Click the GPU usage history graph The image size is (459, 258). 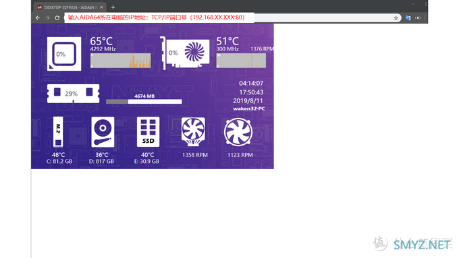tap(241, 61)
